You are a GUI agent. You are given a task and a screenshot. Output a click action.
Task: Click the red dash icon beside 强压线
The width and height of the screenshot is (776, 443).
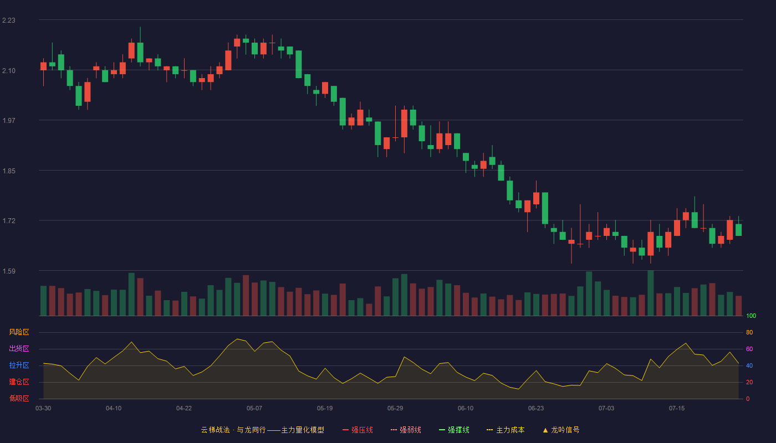[x=345, y=430]
